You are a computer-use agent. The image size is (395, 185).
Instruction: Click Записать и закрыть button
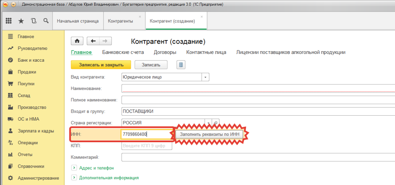[x=101, y=65]
